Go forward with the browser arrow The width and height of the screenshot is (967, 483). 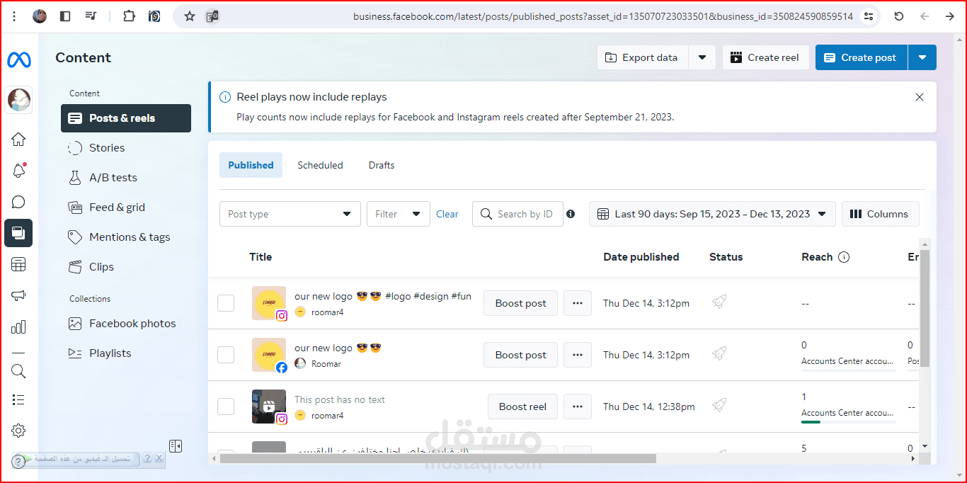(x=950, y=16)
